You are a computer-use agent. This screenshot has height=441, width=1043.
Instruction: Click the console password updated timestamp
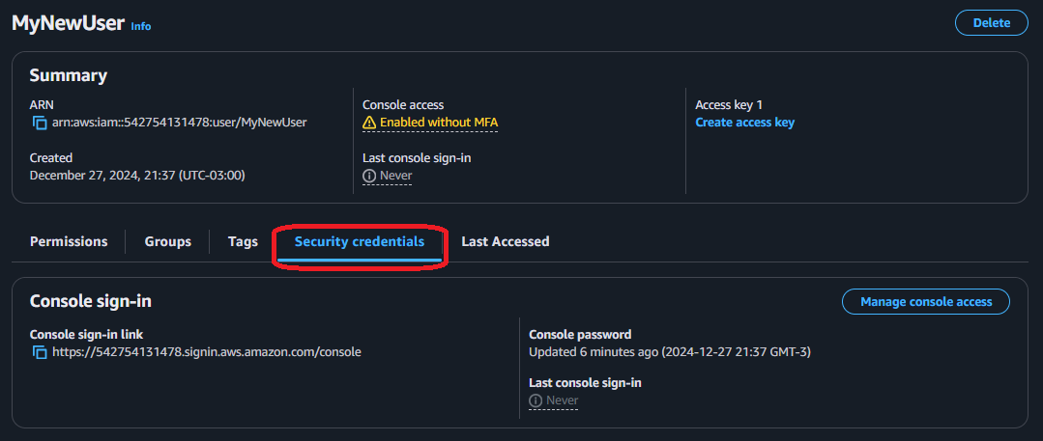click(x=670, y=352)
